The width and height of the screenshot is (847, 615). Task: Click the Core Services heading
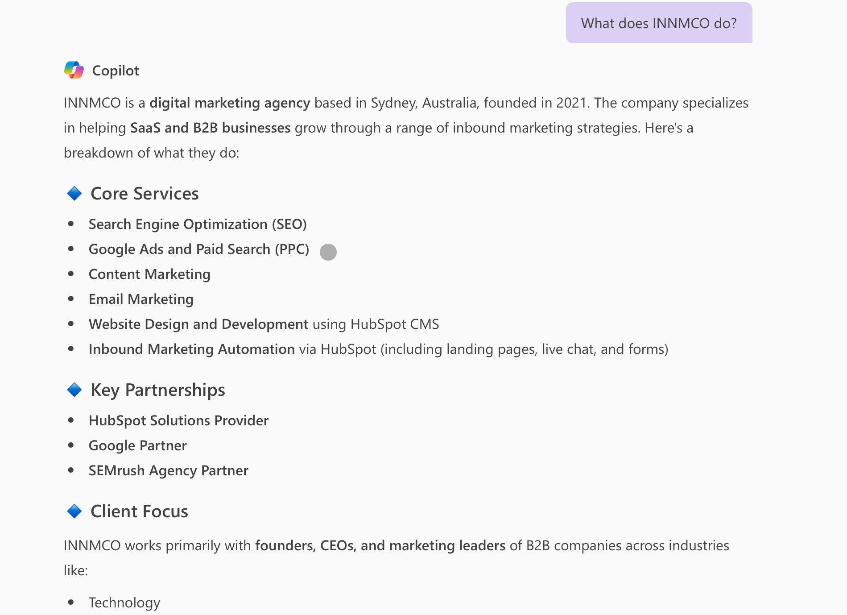click(145, 194)
